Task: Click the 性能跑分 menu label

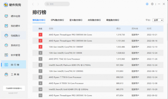Action: coord(16,36)
